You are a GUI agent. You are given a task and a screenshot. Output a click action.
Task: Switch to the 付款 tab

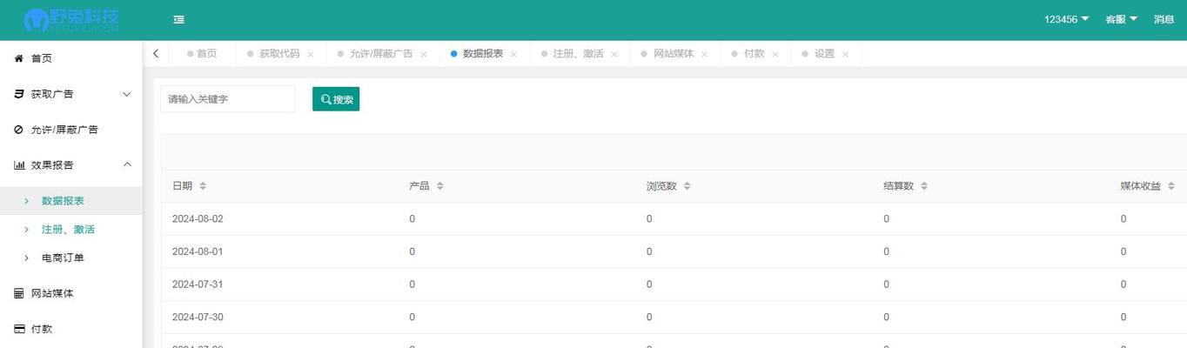(754, 54)
